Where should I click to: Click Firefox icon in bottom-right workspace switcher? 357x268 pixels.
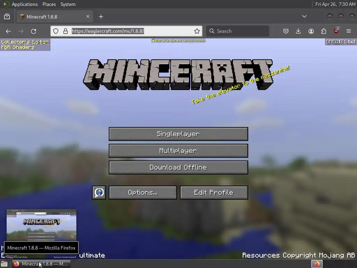(x=317, y=264)
